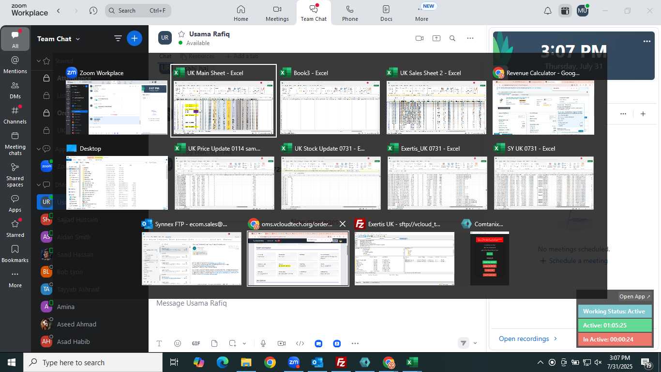Open the GIF picker
The image size is (661, 372).
click(196, 343)
